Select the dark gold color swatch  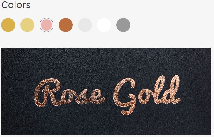8,25
